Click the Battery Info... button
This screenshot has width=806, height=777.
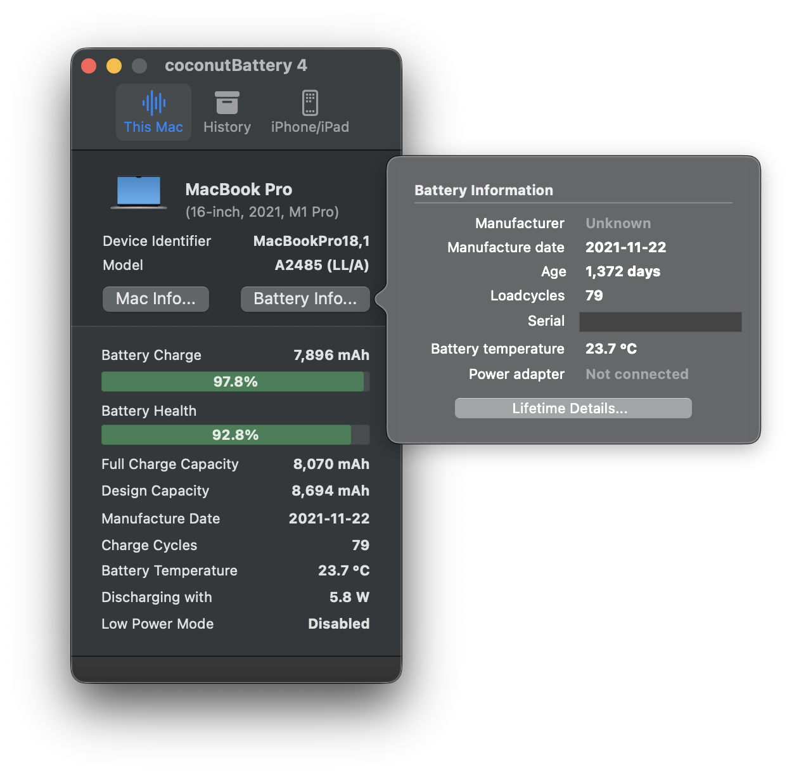(x=305, y=299)
